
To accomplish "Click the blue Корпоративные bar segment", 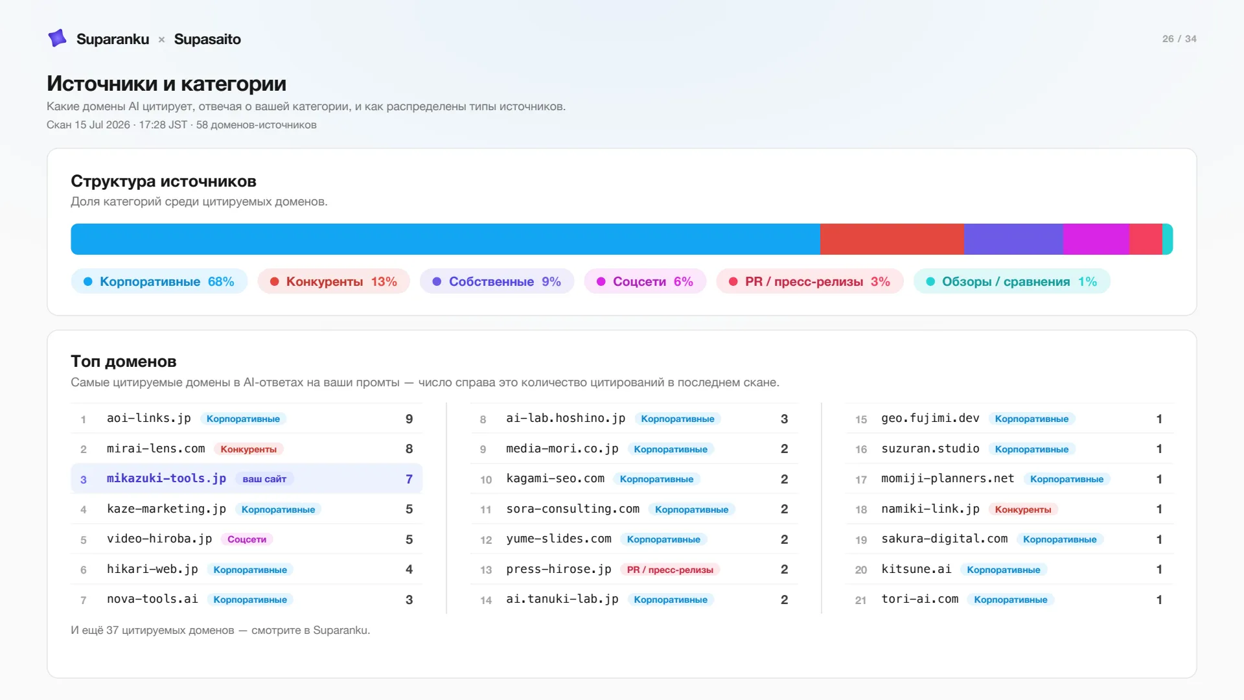I will click(x=445, y=239).
